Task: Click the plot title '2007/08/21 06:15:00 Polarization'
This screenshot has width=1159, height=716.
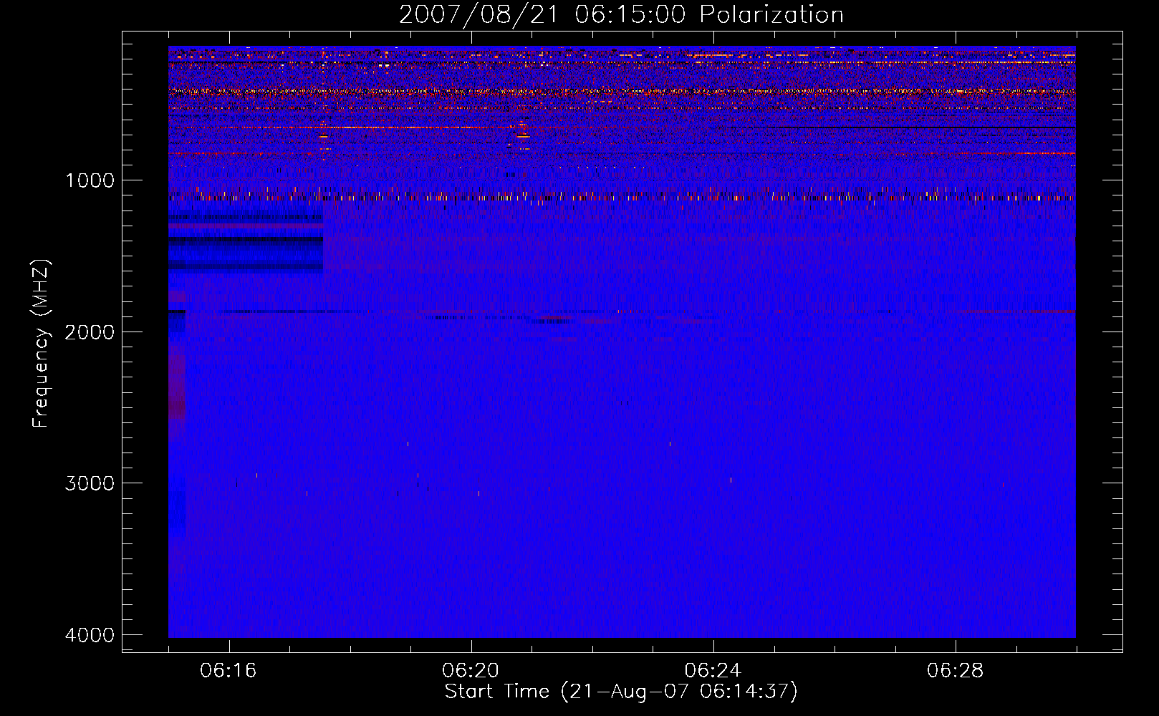Action: (x=621, y=15)
